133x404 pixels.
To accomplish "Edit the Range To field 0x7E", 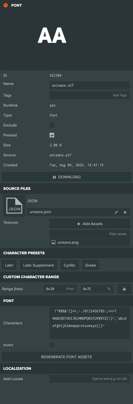I will click(97, 289).
